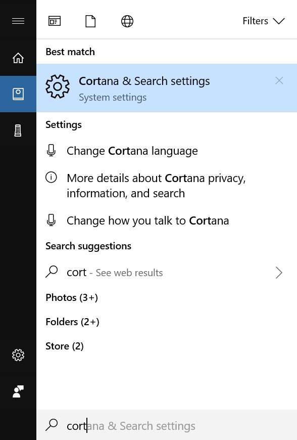Open the Filters dropdown
297x440 pixels.
(263, 21)
